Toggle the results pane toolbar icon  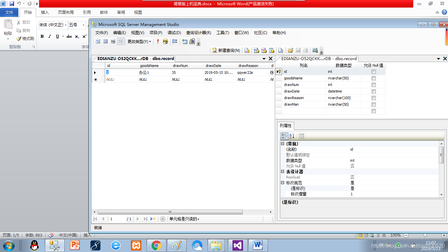tap(121, 41)
